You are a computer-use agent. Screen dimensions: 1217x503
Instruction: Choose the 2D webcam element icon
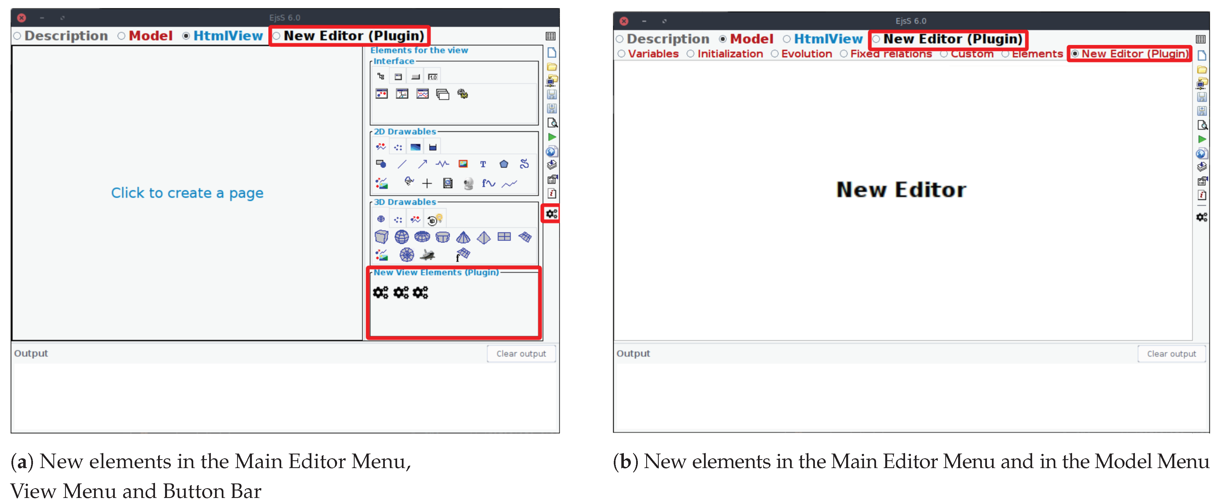click(x=468, y=184)
